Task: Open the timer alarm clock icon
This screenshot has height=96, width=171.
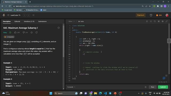Action: click(x=151, y=15)
